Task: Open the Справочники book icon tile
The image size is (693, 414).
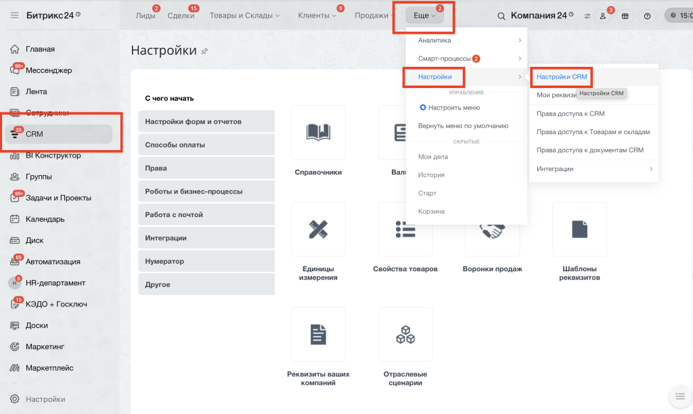Action: tap(318, 132)
